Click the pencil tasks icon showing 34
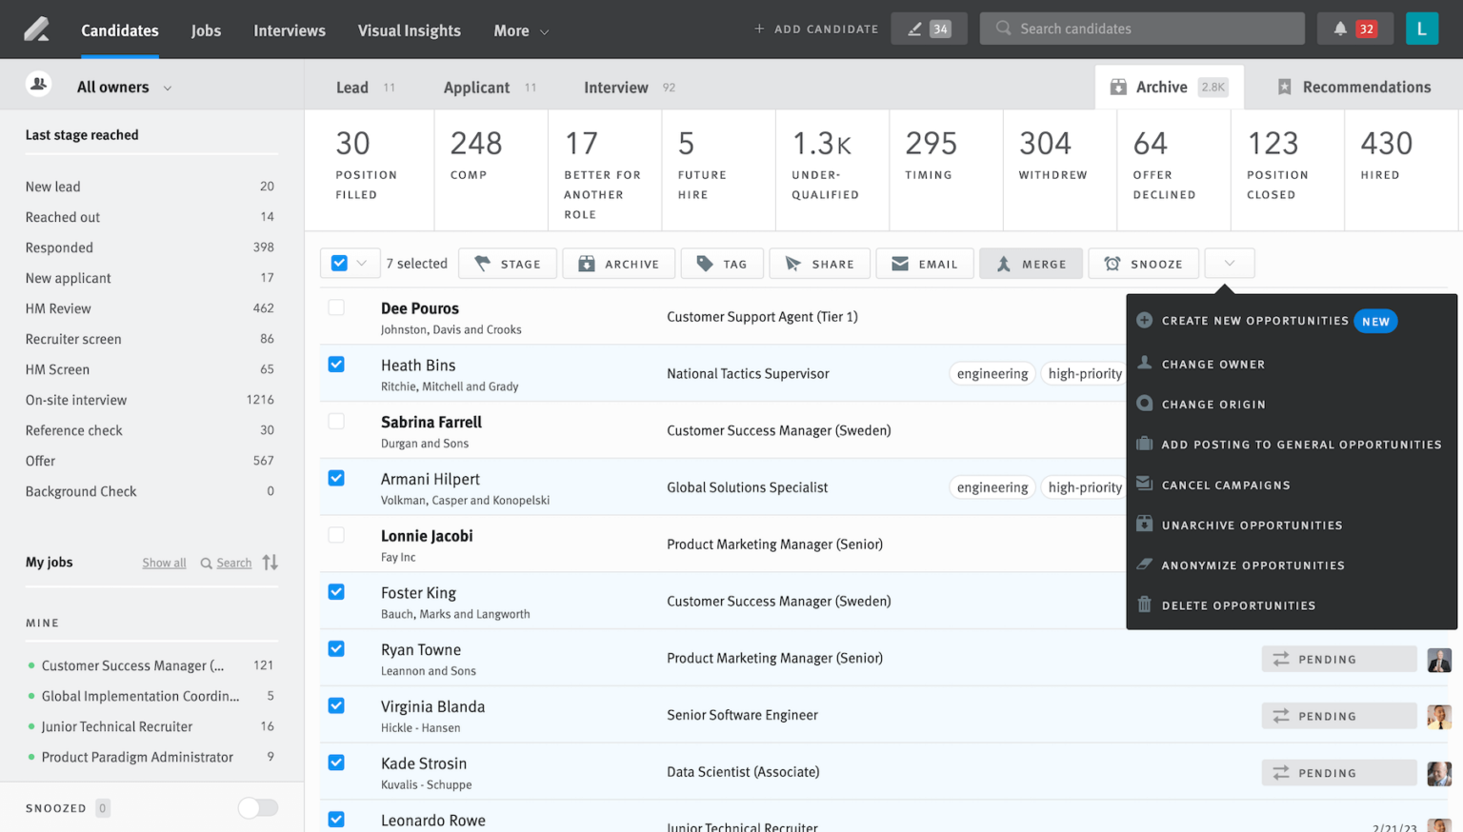This screenshot has width=1463, height=832. click(x=914, y=28)
